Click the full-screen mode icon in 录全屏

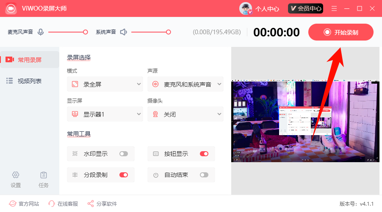coord(75,84)
